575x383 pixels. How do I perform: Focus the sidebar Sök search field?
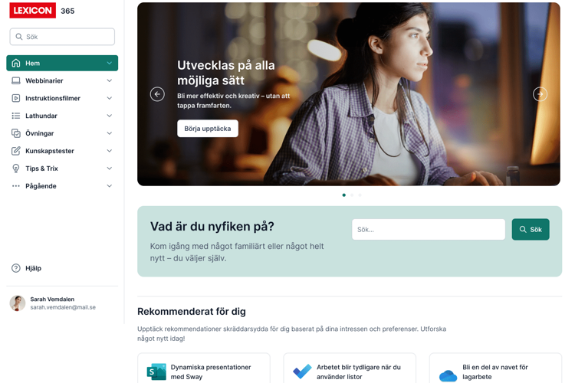click(x=62, y=37)
